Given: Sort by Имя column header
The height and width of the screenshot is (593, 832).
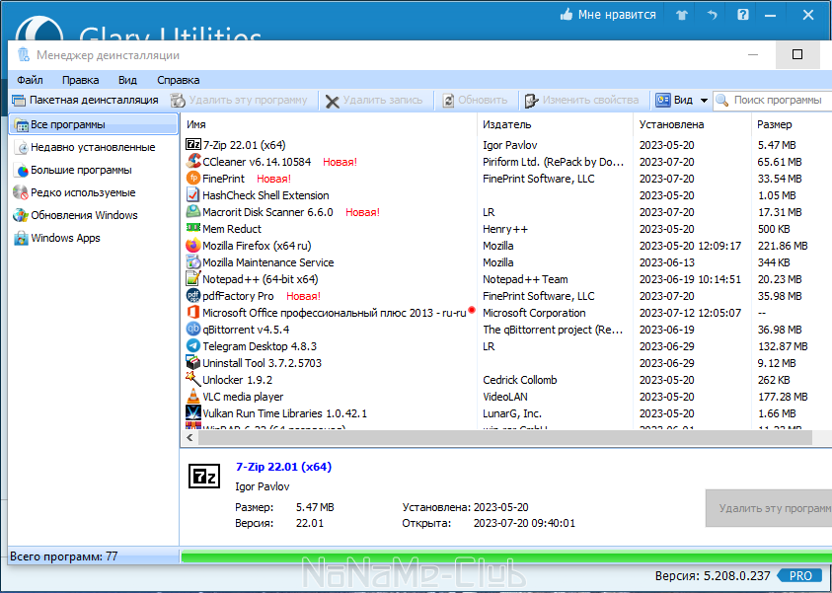Looking at the screenshot, I should click(x=329, y=124).
